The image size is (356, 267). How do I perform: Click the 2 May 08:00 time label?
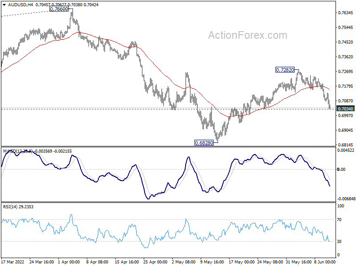pyautogui.click(x=184, y=262)
